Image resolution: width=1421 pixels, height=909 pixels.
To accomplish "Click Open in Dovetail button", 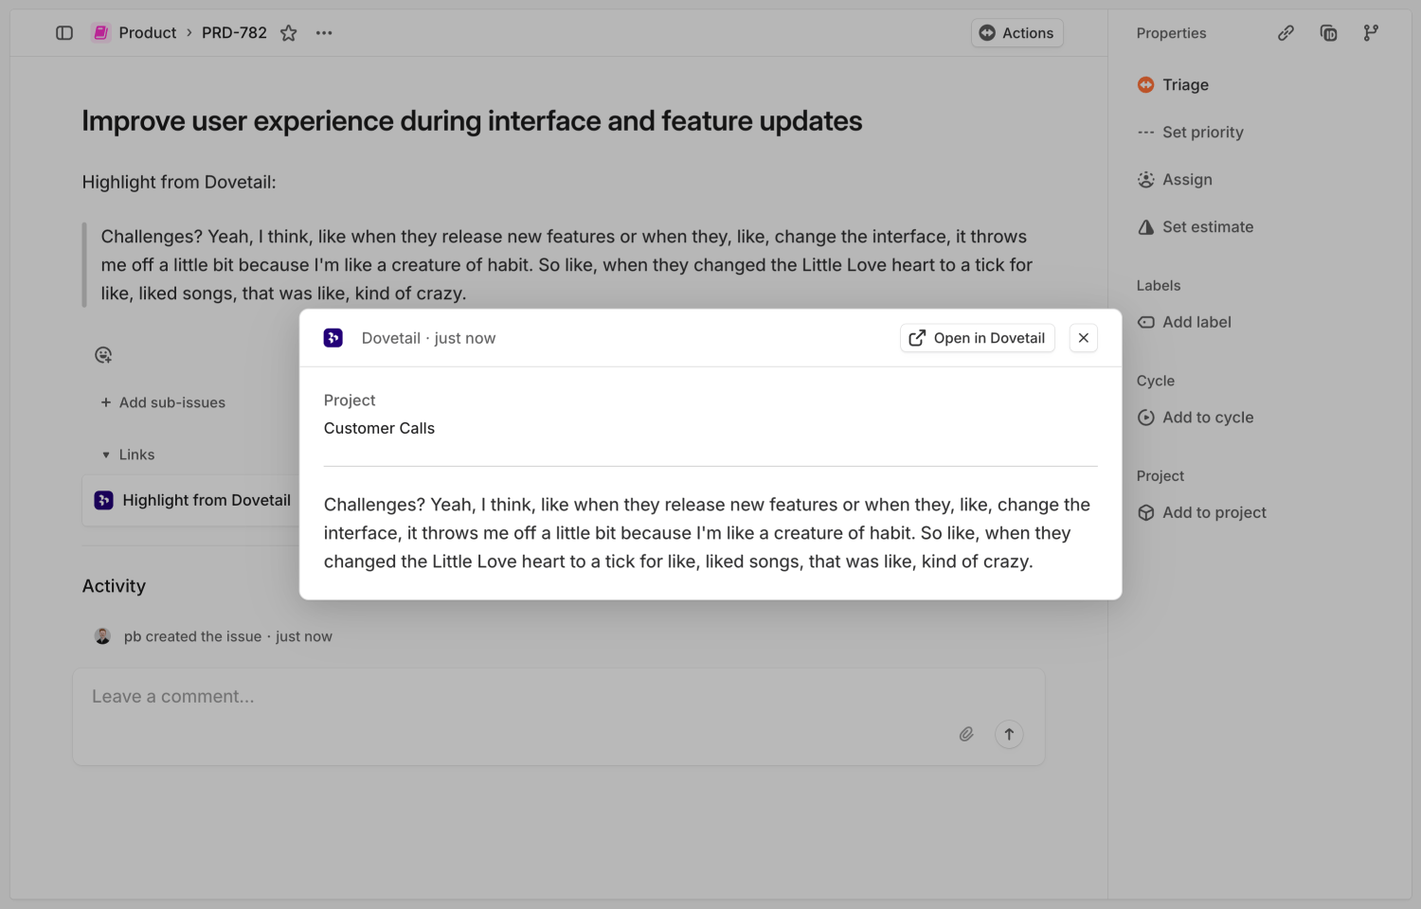I will coord(977,338).
